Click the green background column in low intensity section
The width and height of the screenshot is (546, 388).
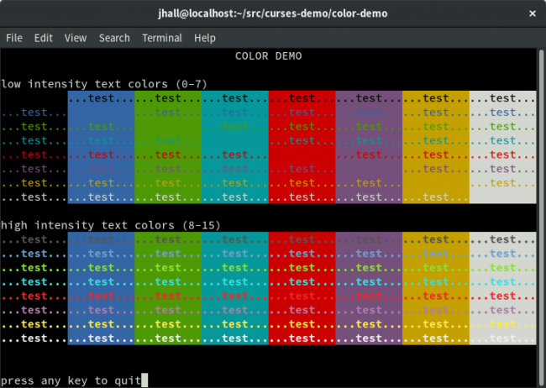pyautogui.click(x=168, y=147)
